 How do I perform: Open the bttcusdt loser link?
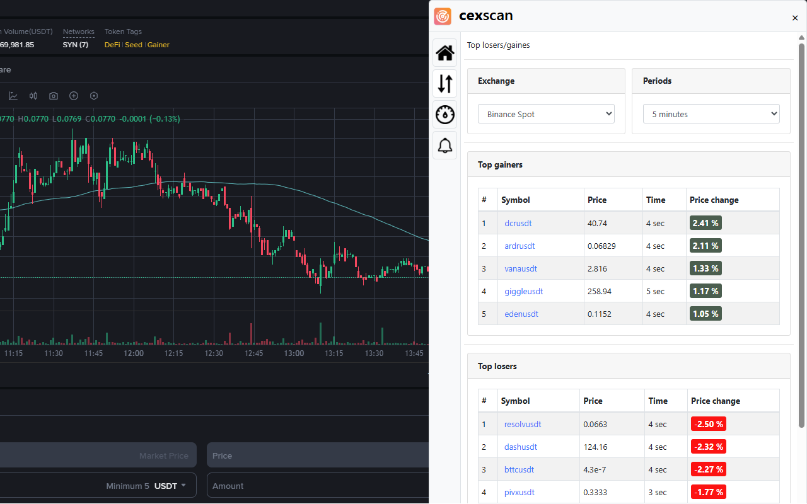pyautogui.click(x=519, y=469)
